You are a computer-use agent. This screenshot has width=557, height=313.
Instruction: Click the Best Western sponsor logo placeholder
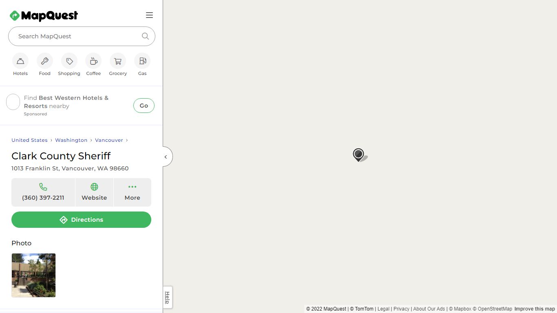[x=13, y=102]
